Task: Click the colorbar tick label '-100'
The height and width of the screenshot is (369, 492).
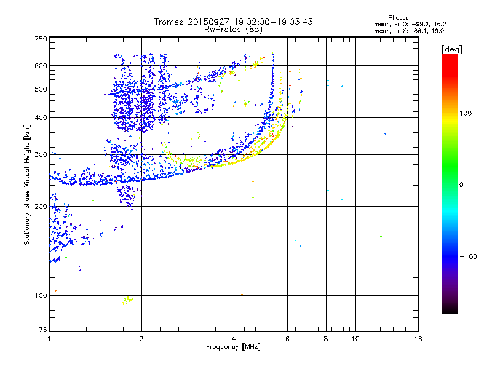Action: coord(469,256)
